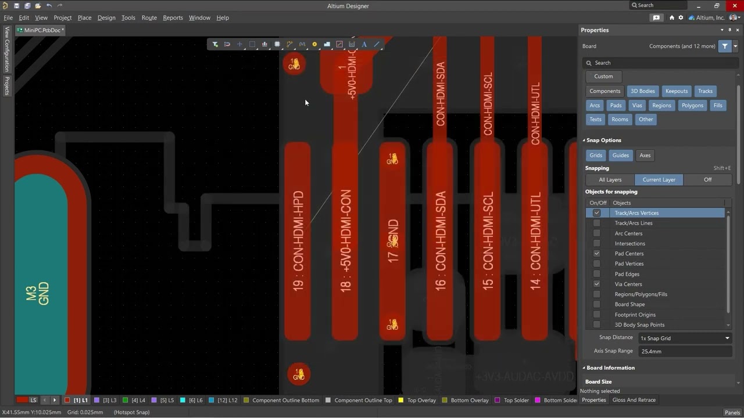
Task: Click the move objects plus icon
Action: (x=239, y=44)
